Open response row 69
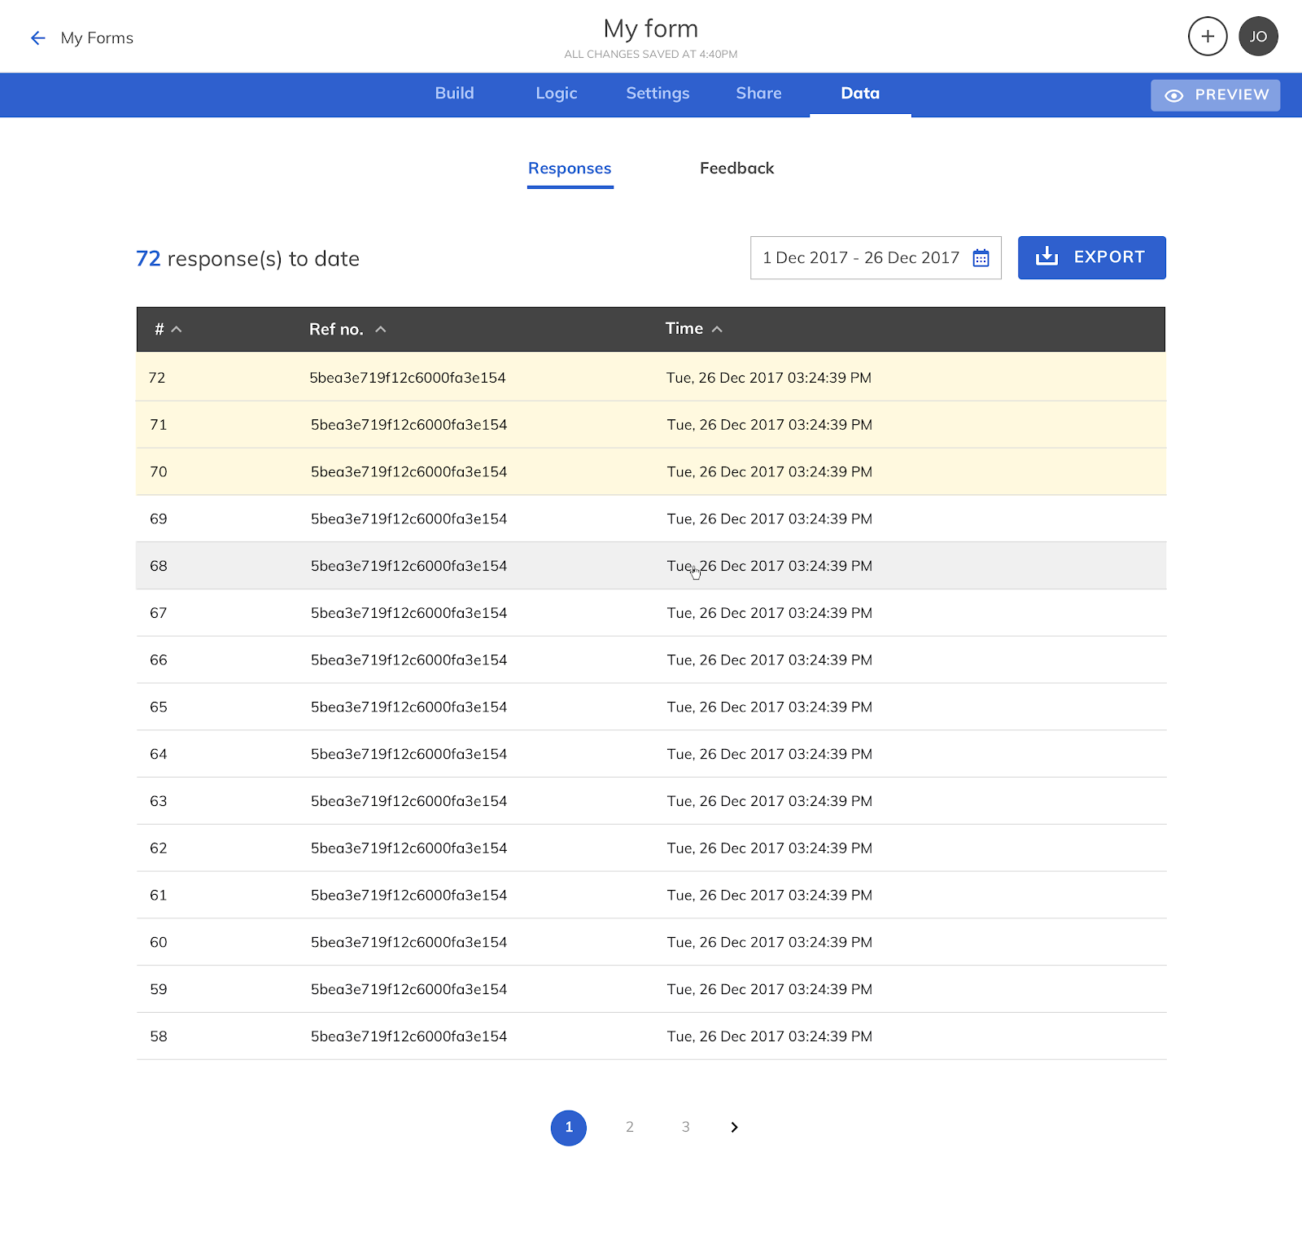Image resolution: width=1302 pixels, height=1253 pixels. click(651, 519)
